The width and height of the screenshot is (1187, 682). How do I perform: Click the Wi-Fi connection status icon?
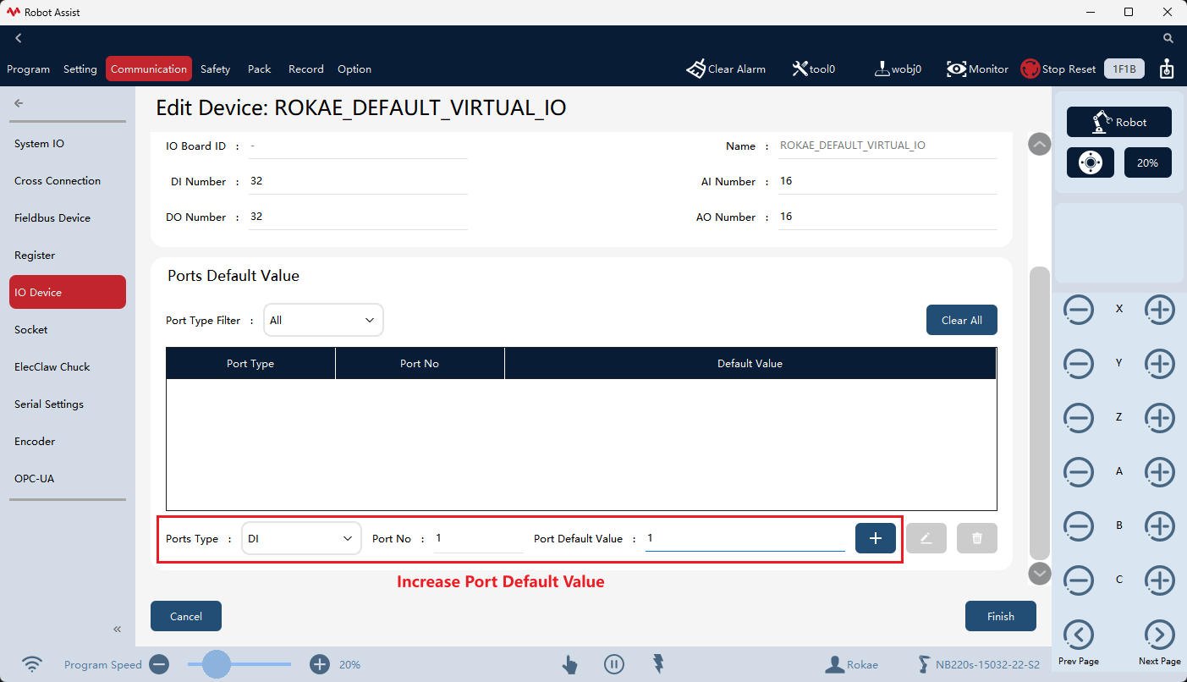point(32,664)
